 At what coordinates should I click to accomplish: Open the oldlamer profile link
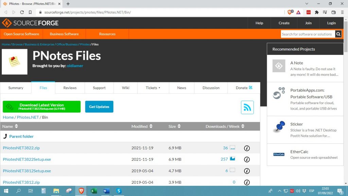[x=75, y=65]
